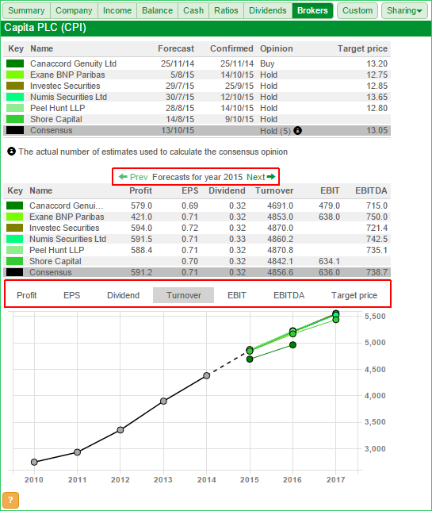
Task: Open the Sharing dropdown menu
Action: pos(404,10)
